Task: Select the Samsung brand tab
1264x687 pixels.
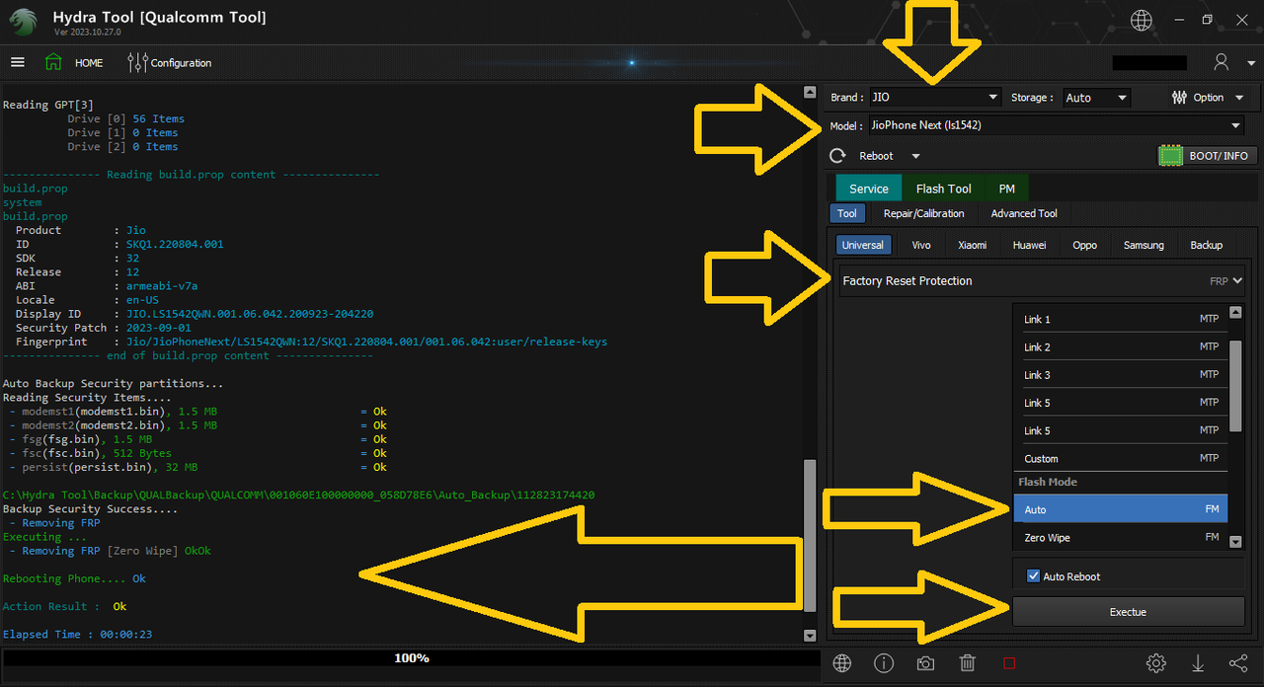Action: 1144,245
